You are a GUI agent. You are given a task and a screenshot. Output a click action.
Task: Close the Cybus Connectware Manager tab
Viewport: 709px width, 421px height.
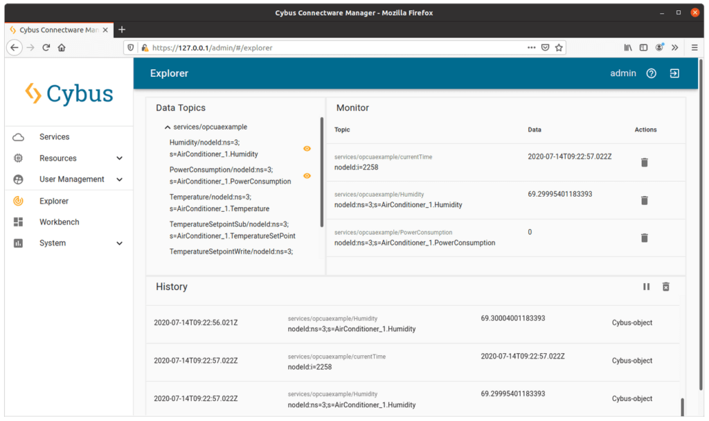(x=105, y=30)
